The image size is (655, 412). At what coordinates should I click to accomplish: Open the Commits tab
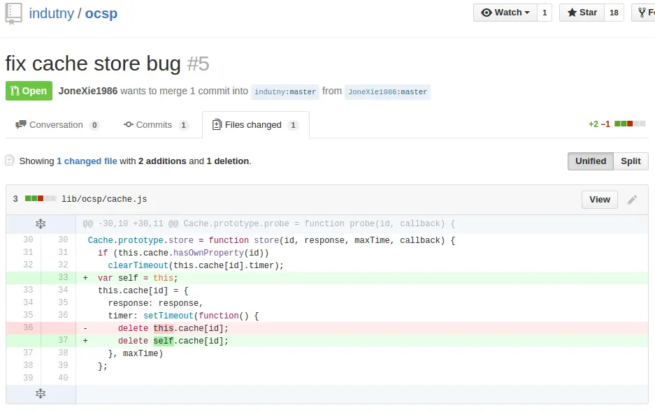point(155,125)
